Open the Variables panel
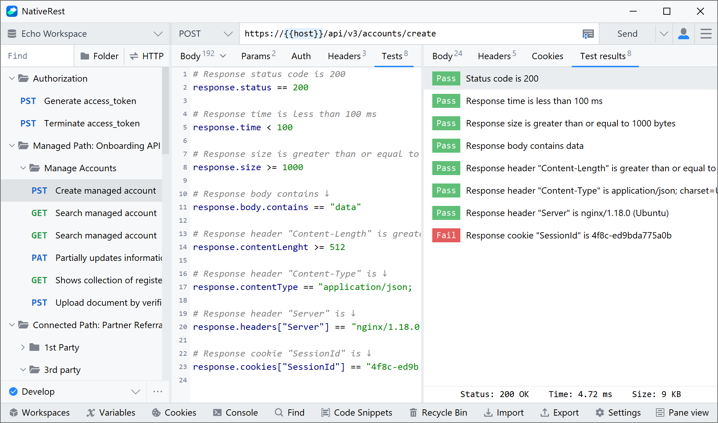Image resolution: width=718 pixels, height=423 pixels. click(x=111, y=412)
